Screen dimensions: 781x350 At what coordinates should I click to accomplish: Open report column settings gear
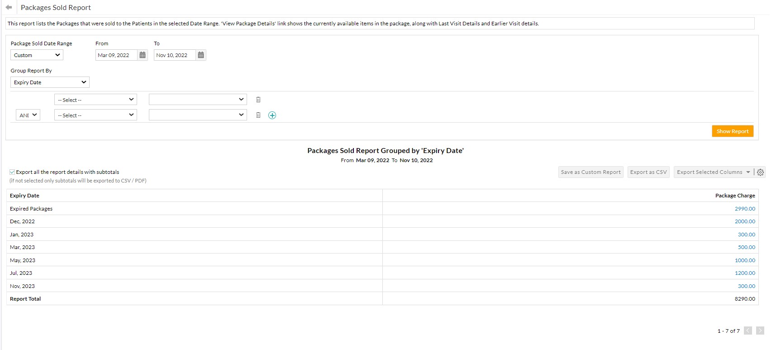tap(760, 173)
